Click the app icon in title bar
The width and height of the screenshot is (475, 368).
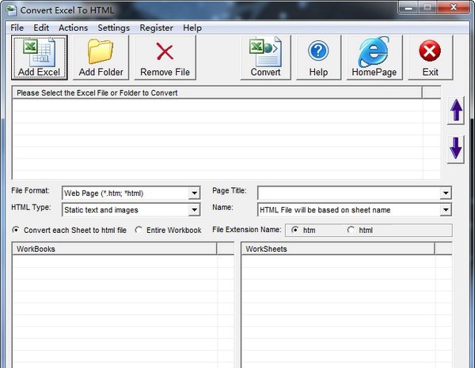click(x=11, y=10)
